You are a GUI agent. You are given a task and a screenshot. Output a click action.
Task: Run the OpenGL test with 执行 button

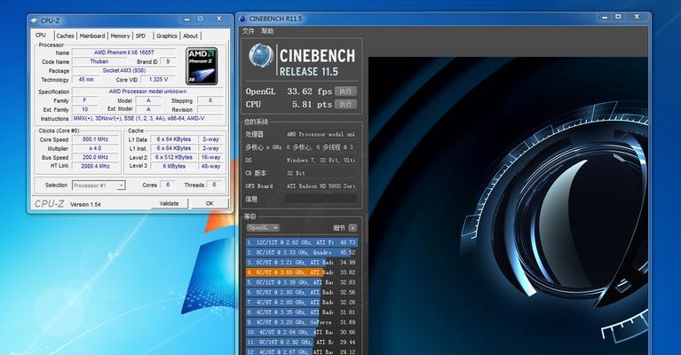345,91
